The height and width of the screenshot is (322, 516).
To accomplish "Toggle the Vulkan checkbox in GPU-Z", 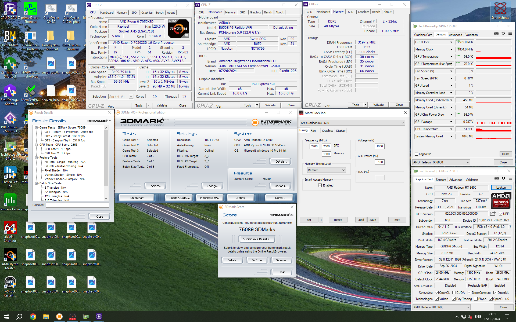I will click(437, 299).
